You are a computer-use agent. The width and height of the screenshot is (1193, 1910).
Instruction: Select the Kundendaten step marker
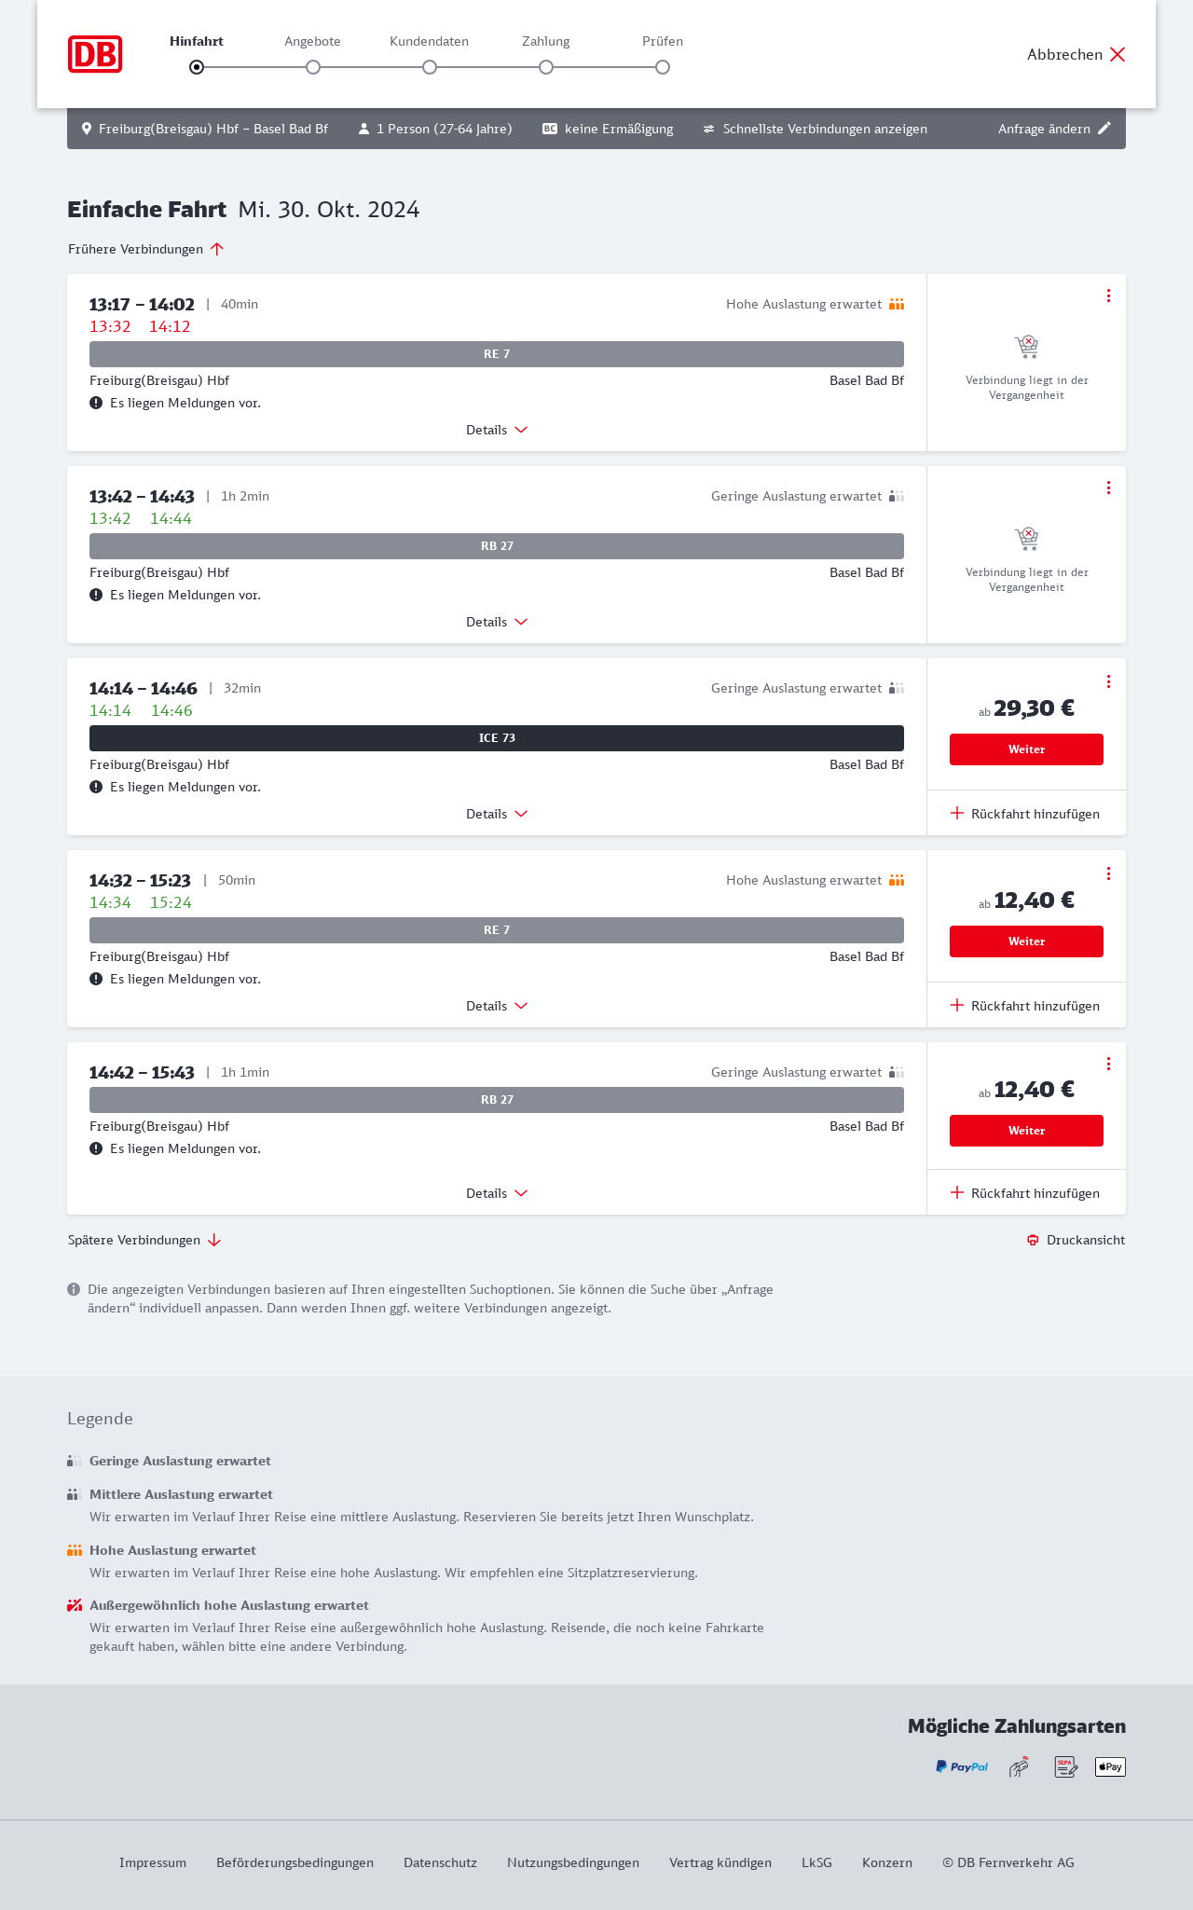430,67
